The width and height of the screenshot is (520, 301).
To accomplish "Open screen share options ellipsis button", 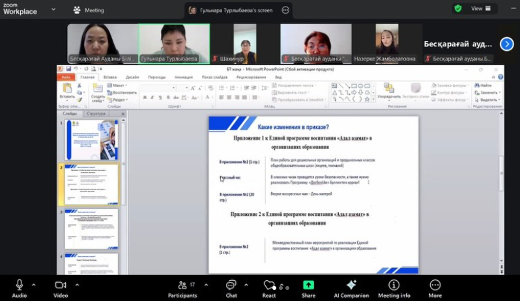I will [285, 10].
